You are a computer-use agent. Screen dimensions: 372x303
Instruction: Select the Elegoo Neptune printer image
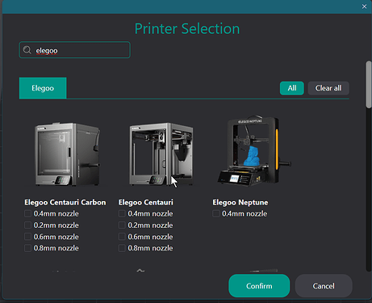click(x=254, y=151)
